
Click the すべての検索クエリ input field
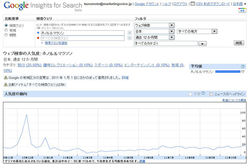click(x=83, y=38)
